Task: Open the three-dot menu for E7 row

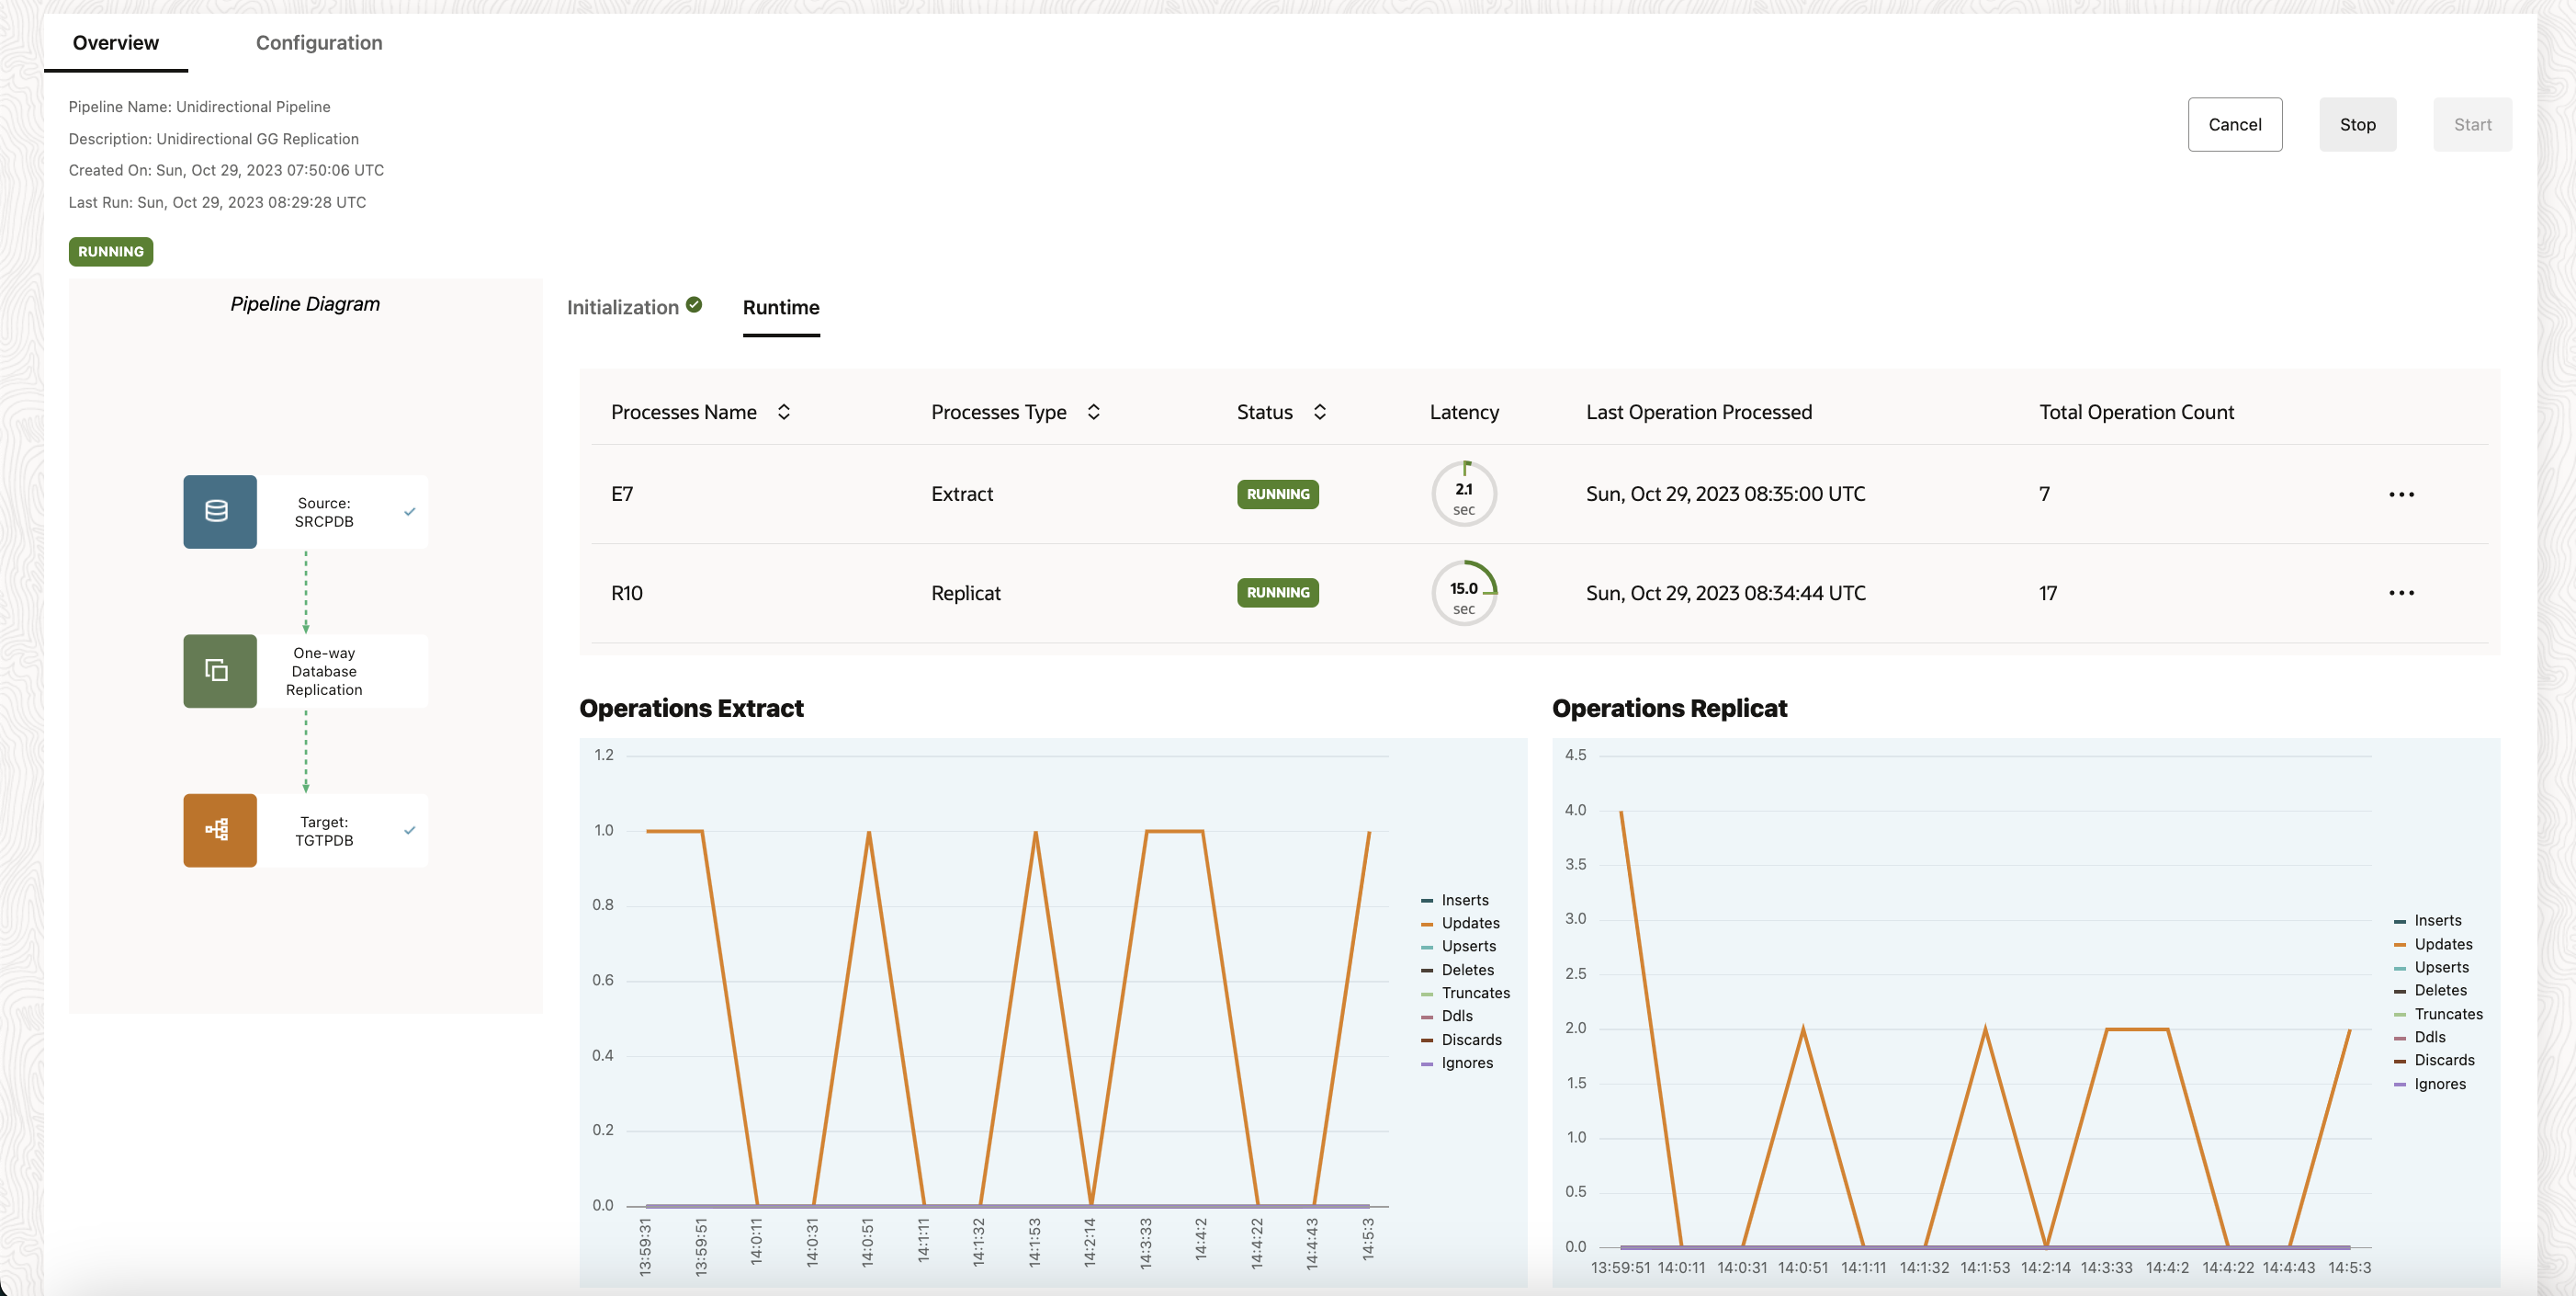Action: pyautogui.click(x=2401, y=495)
